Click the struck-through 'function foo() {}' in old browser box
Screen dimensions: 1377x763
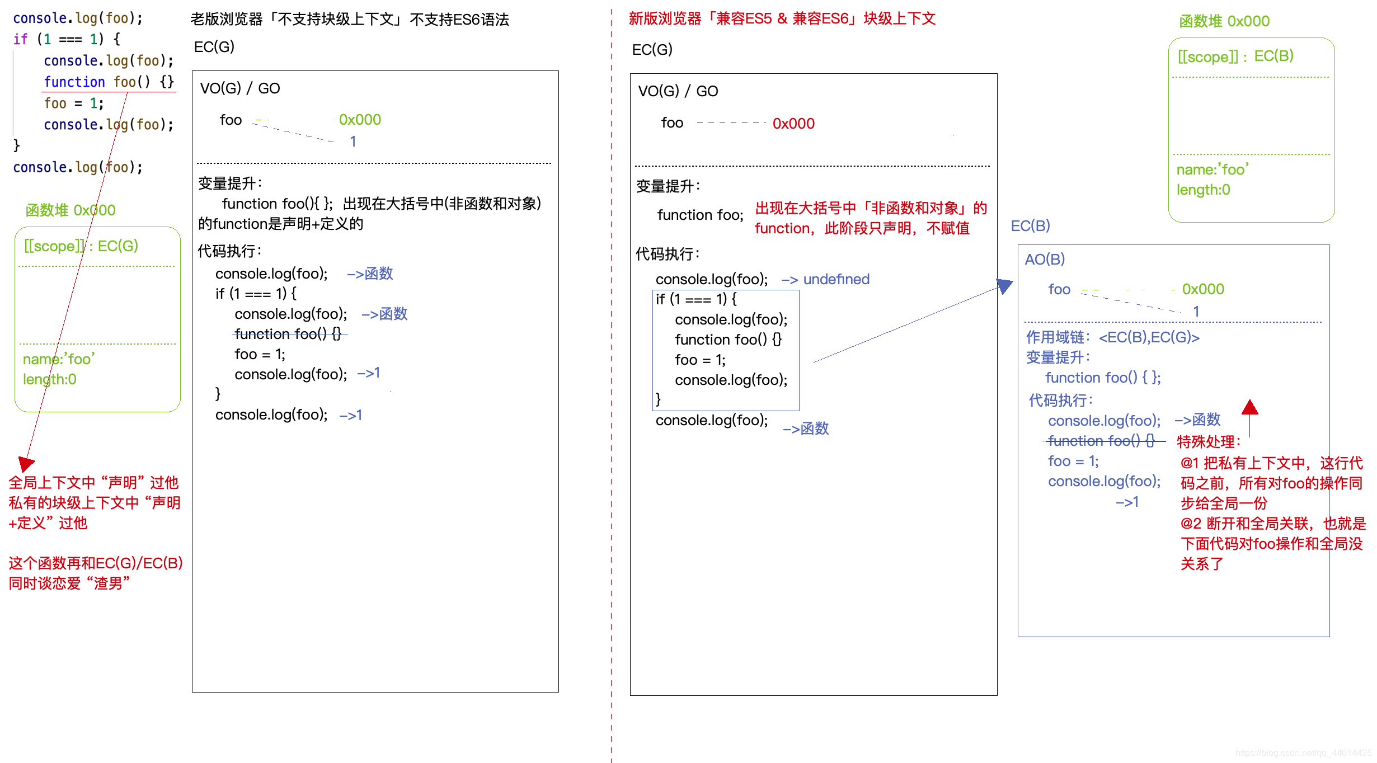(x=288, y=335)
